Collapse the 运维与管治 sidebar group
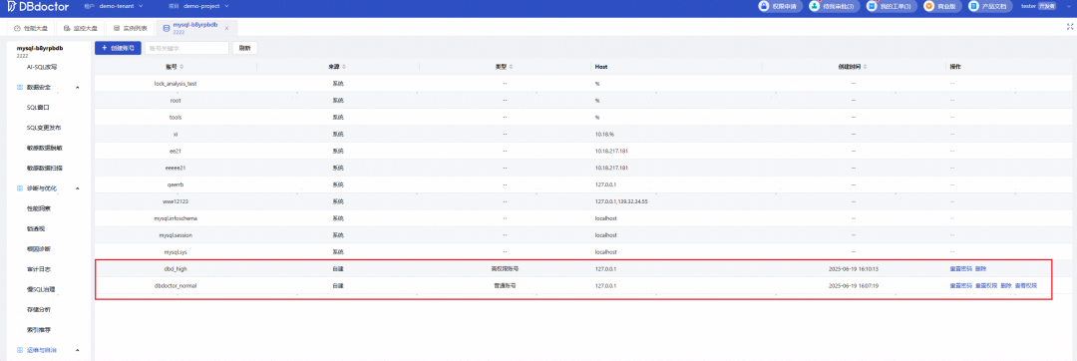This screenshot has width=1077, height=361. [x=77, y=350]
